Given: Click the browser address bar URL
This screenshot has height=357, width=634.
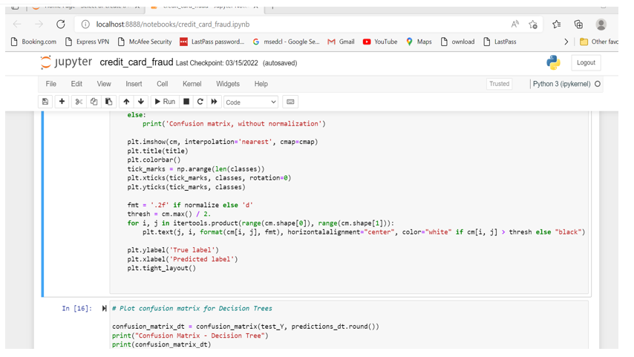Looking at the screenshot, I should click(172, 24).
